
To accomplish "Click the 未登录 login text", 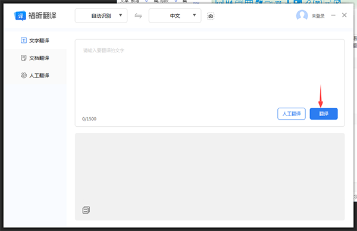I will [x=318, y=16].
